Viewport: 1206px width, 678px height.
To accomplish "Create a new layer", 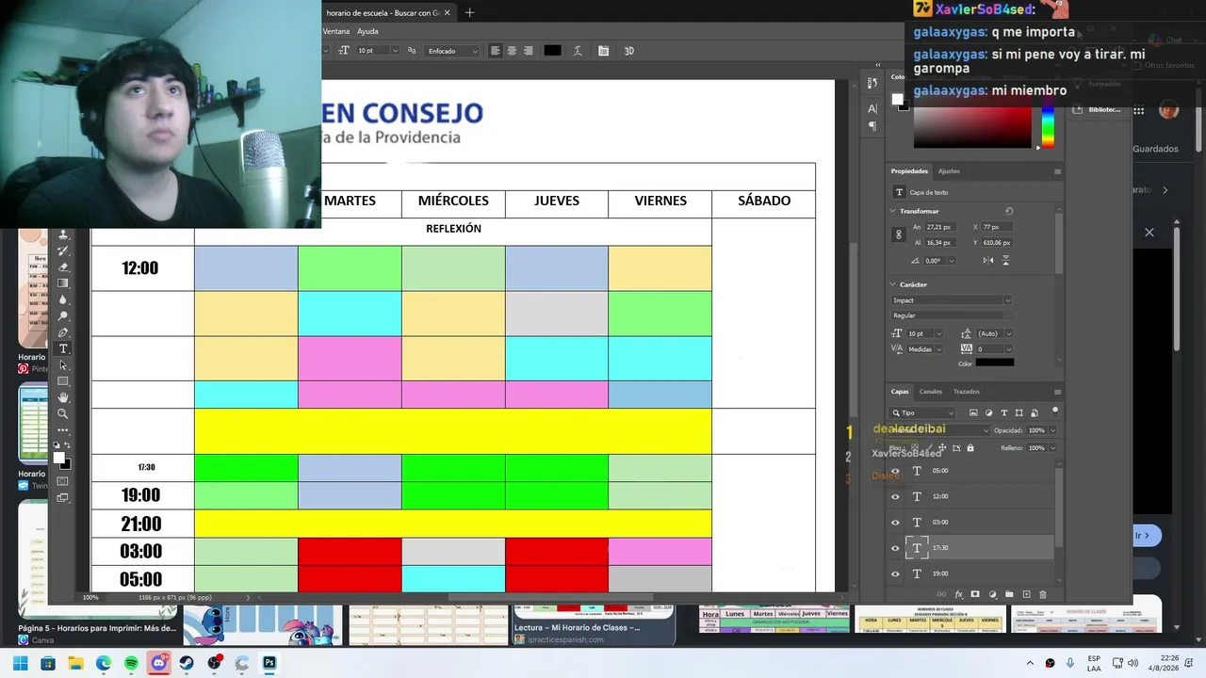I will tap(1026, 594).
